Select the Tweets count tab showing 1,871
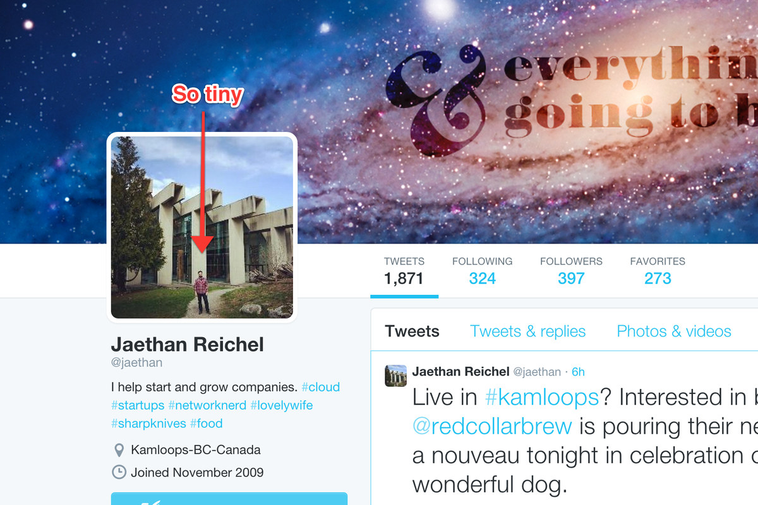758x505 pixels. point(404,270)
